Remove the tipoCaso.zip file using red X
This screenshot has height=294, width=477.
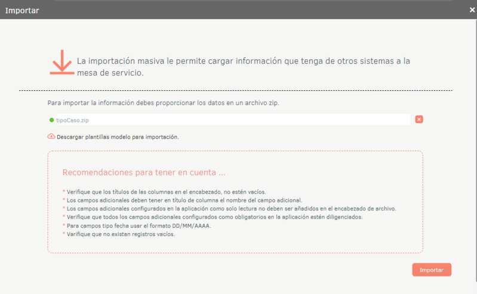click(419, 120)
